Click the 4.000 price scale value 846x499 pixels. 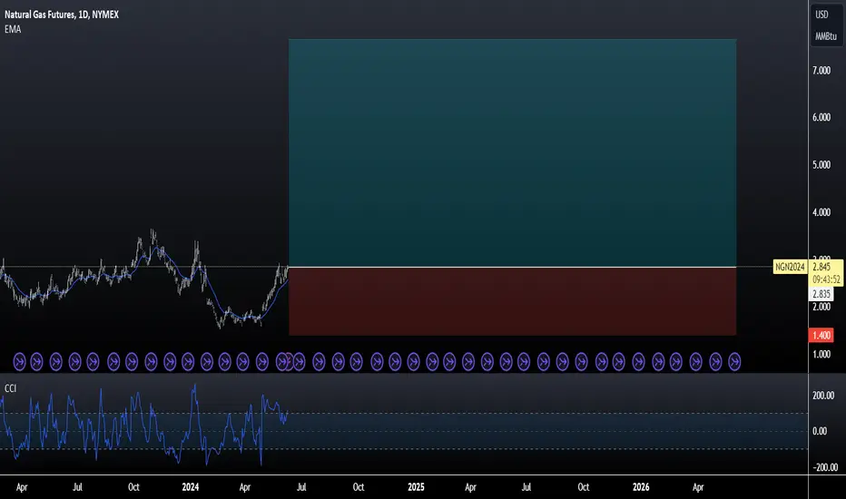(821, 212)
